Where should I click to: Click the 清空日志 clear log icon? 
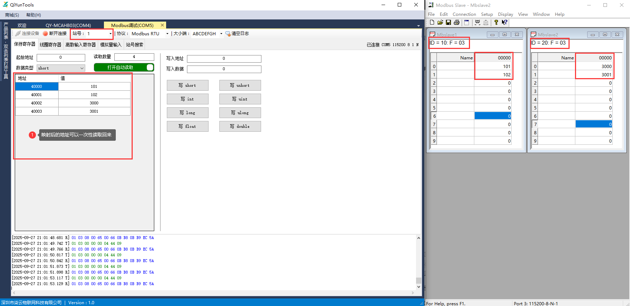pyautogui.click(x=228, y=33)
